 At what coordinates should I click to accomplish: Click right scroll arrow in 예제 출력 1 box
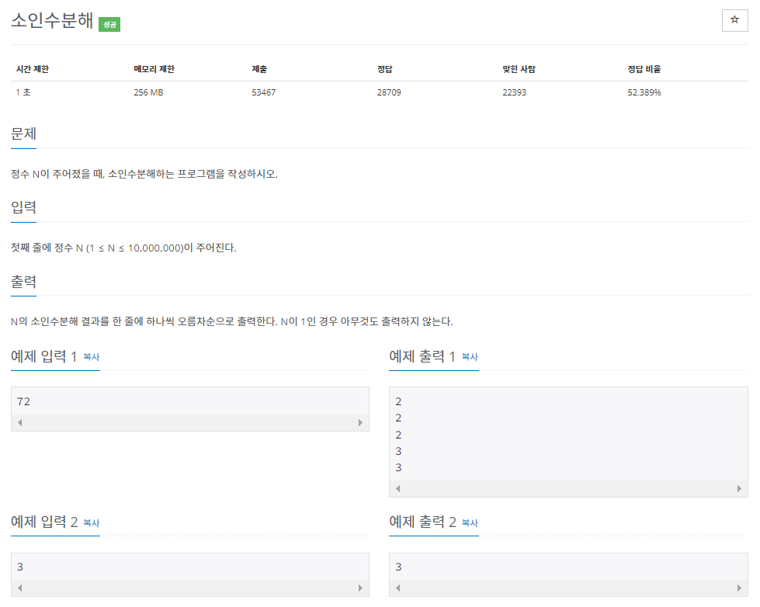[x=739, y=489]
